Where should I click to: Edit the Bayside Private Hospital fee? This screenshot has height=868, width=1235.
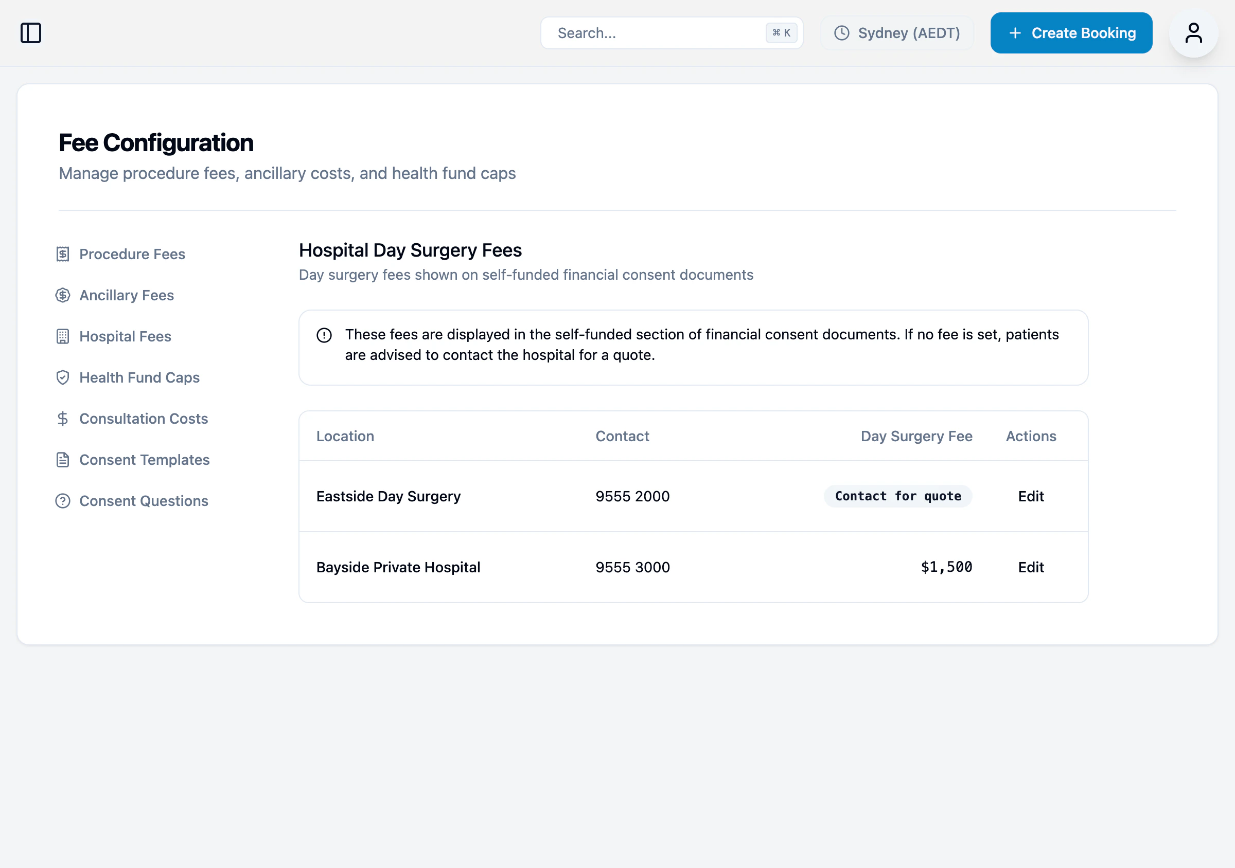pos(1031,567)
